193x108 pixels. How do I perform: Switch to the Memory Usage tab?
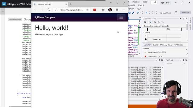[166, 45]
